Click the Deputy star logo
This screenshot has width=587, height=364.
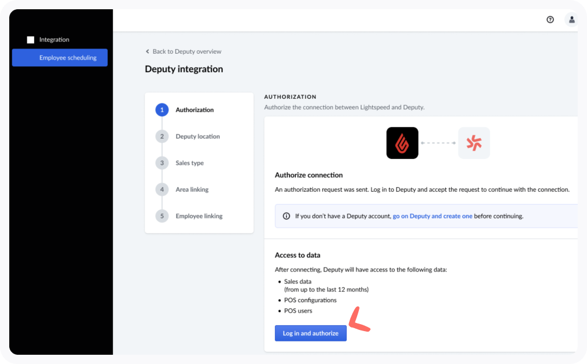click(474, 143)
